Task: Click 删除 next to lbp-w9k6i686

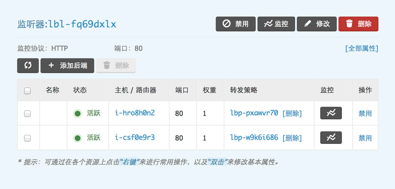Action: 292,138
